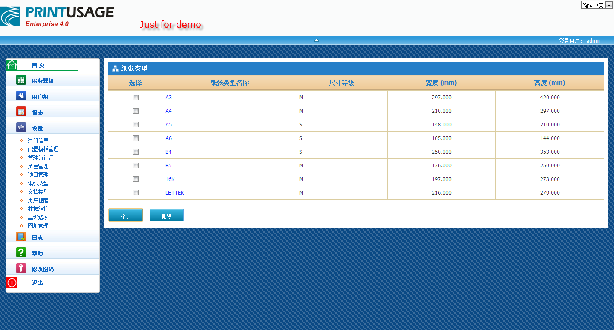Open Role Management (角色管理) menu item
Screen dimensions: 614x330
pos(38,166)
